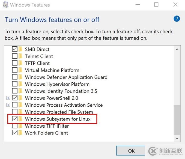Click the folder icon beside SMB Direct
This screenshot has width=185, height=159.
(x=21, y=49)
